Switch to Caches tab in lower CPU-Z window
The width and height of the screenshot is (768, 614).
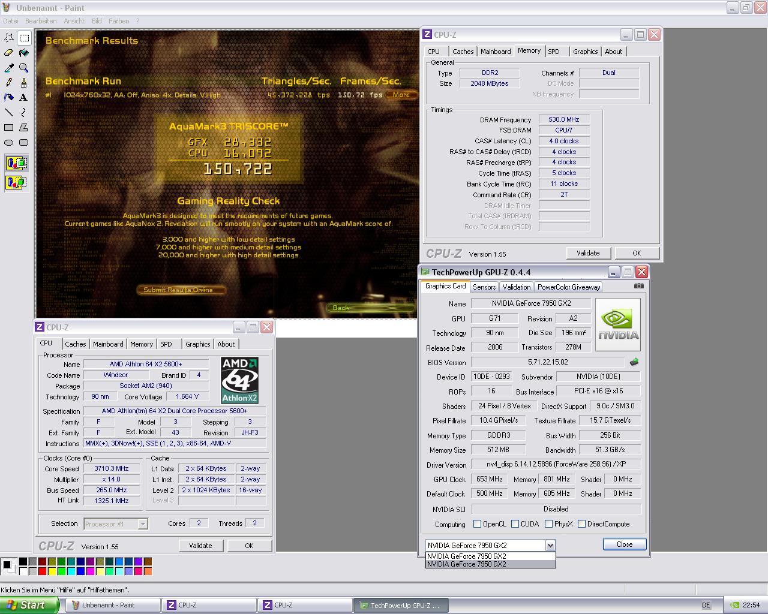click(x=76, y=344)
